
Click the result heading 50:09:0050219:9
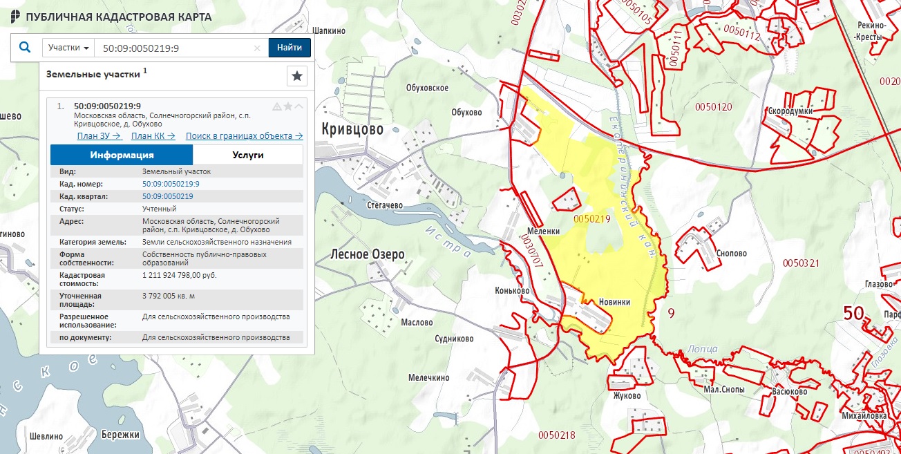[107, 106]
